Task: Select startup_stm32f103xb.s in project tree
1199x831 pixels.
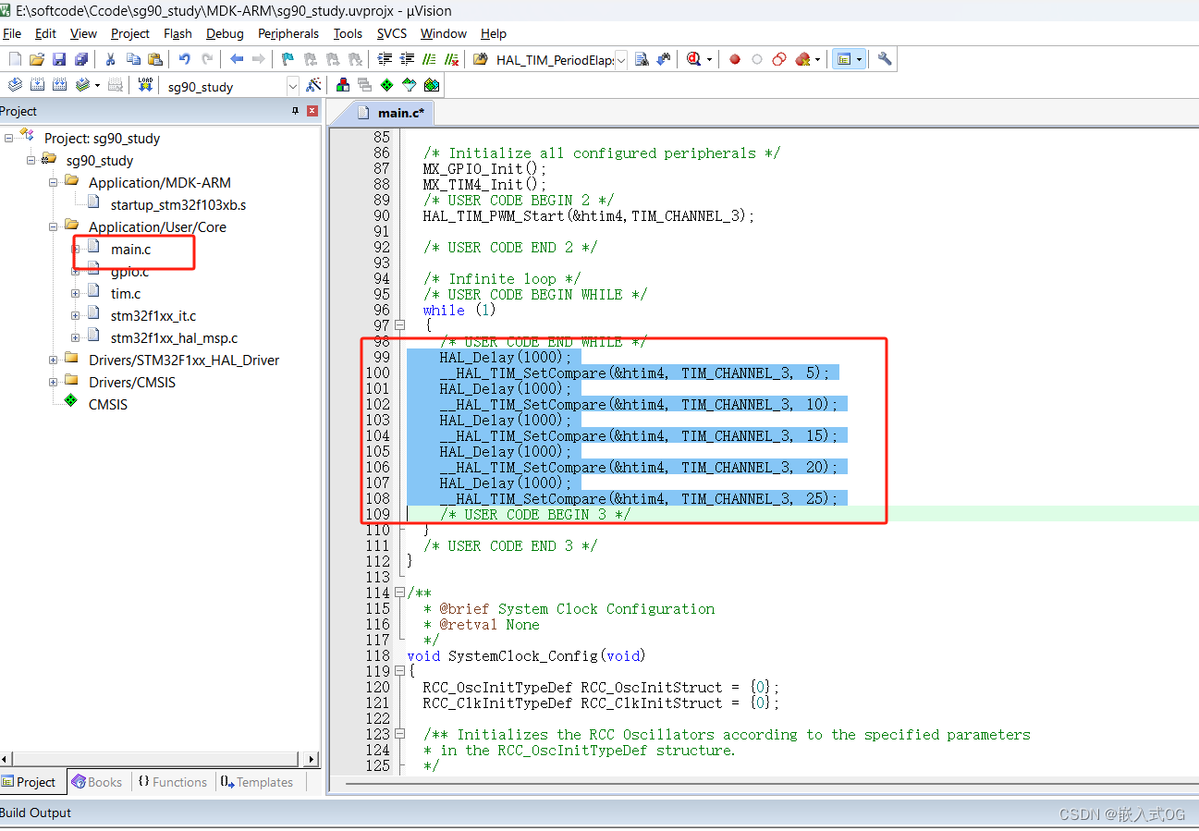Action: coord(178,205)
